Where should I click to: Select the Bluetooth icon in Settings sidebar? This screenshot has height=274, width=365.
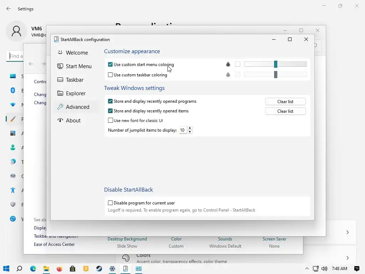coord(13,90)
